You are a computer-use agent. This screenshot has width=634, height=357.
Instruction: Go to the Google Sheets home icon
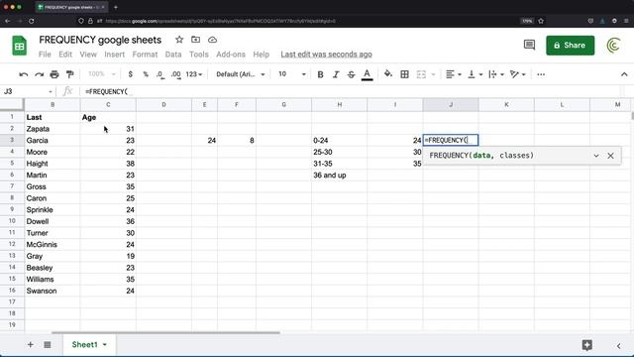[x=19, y=46]
